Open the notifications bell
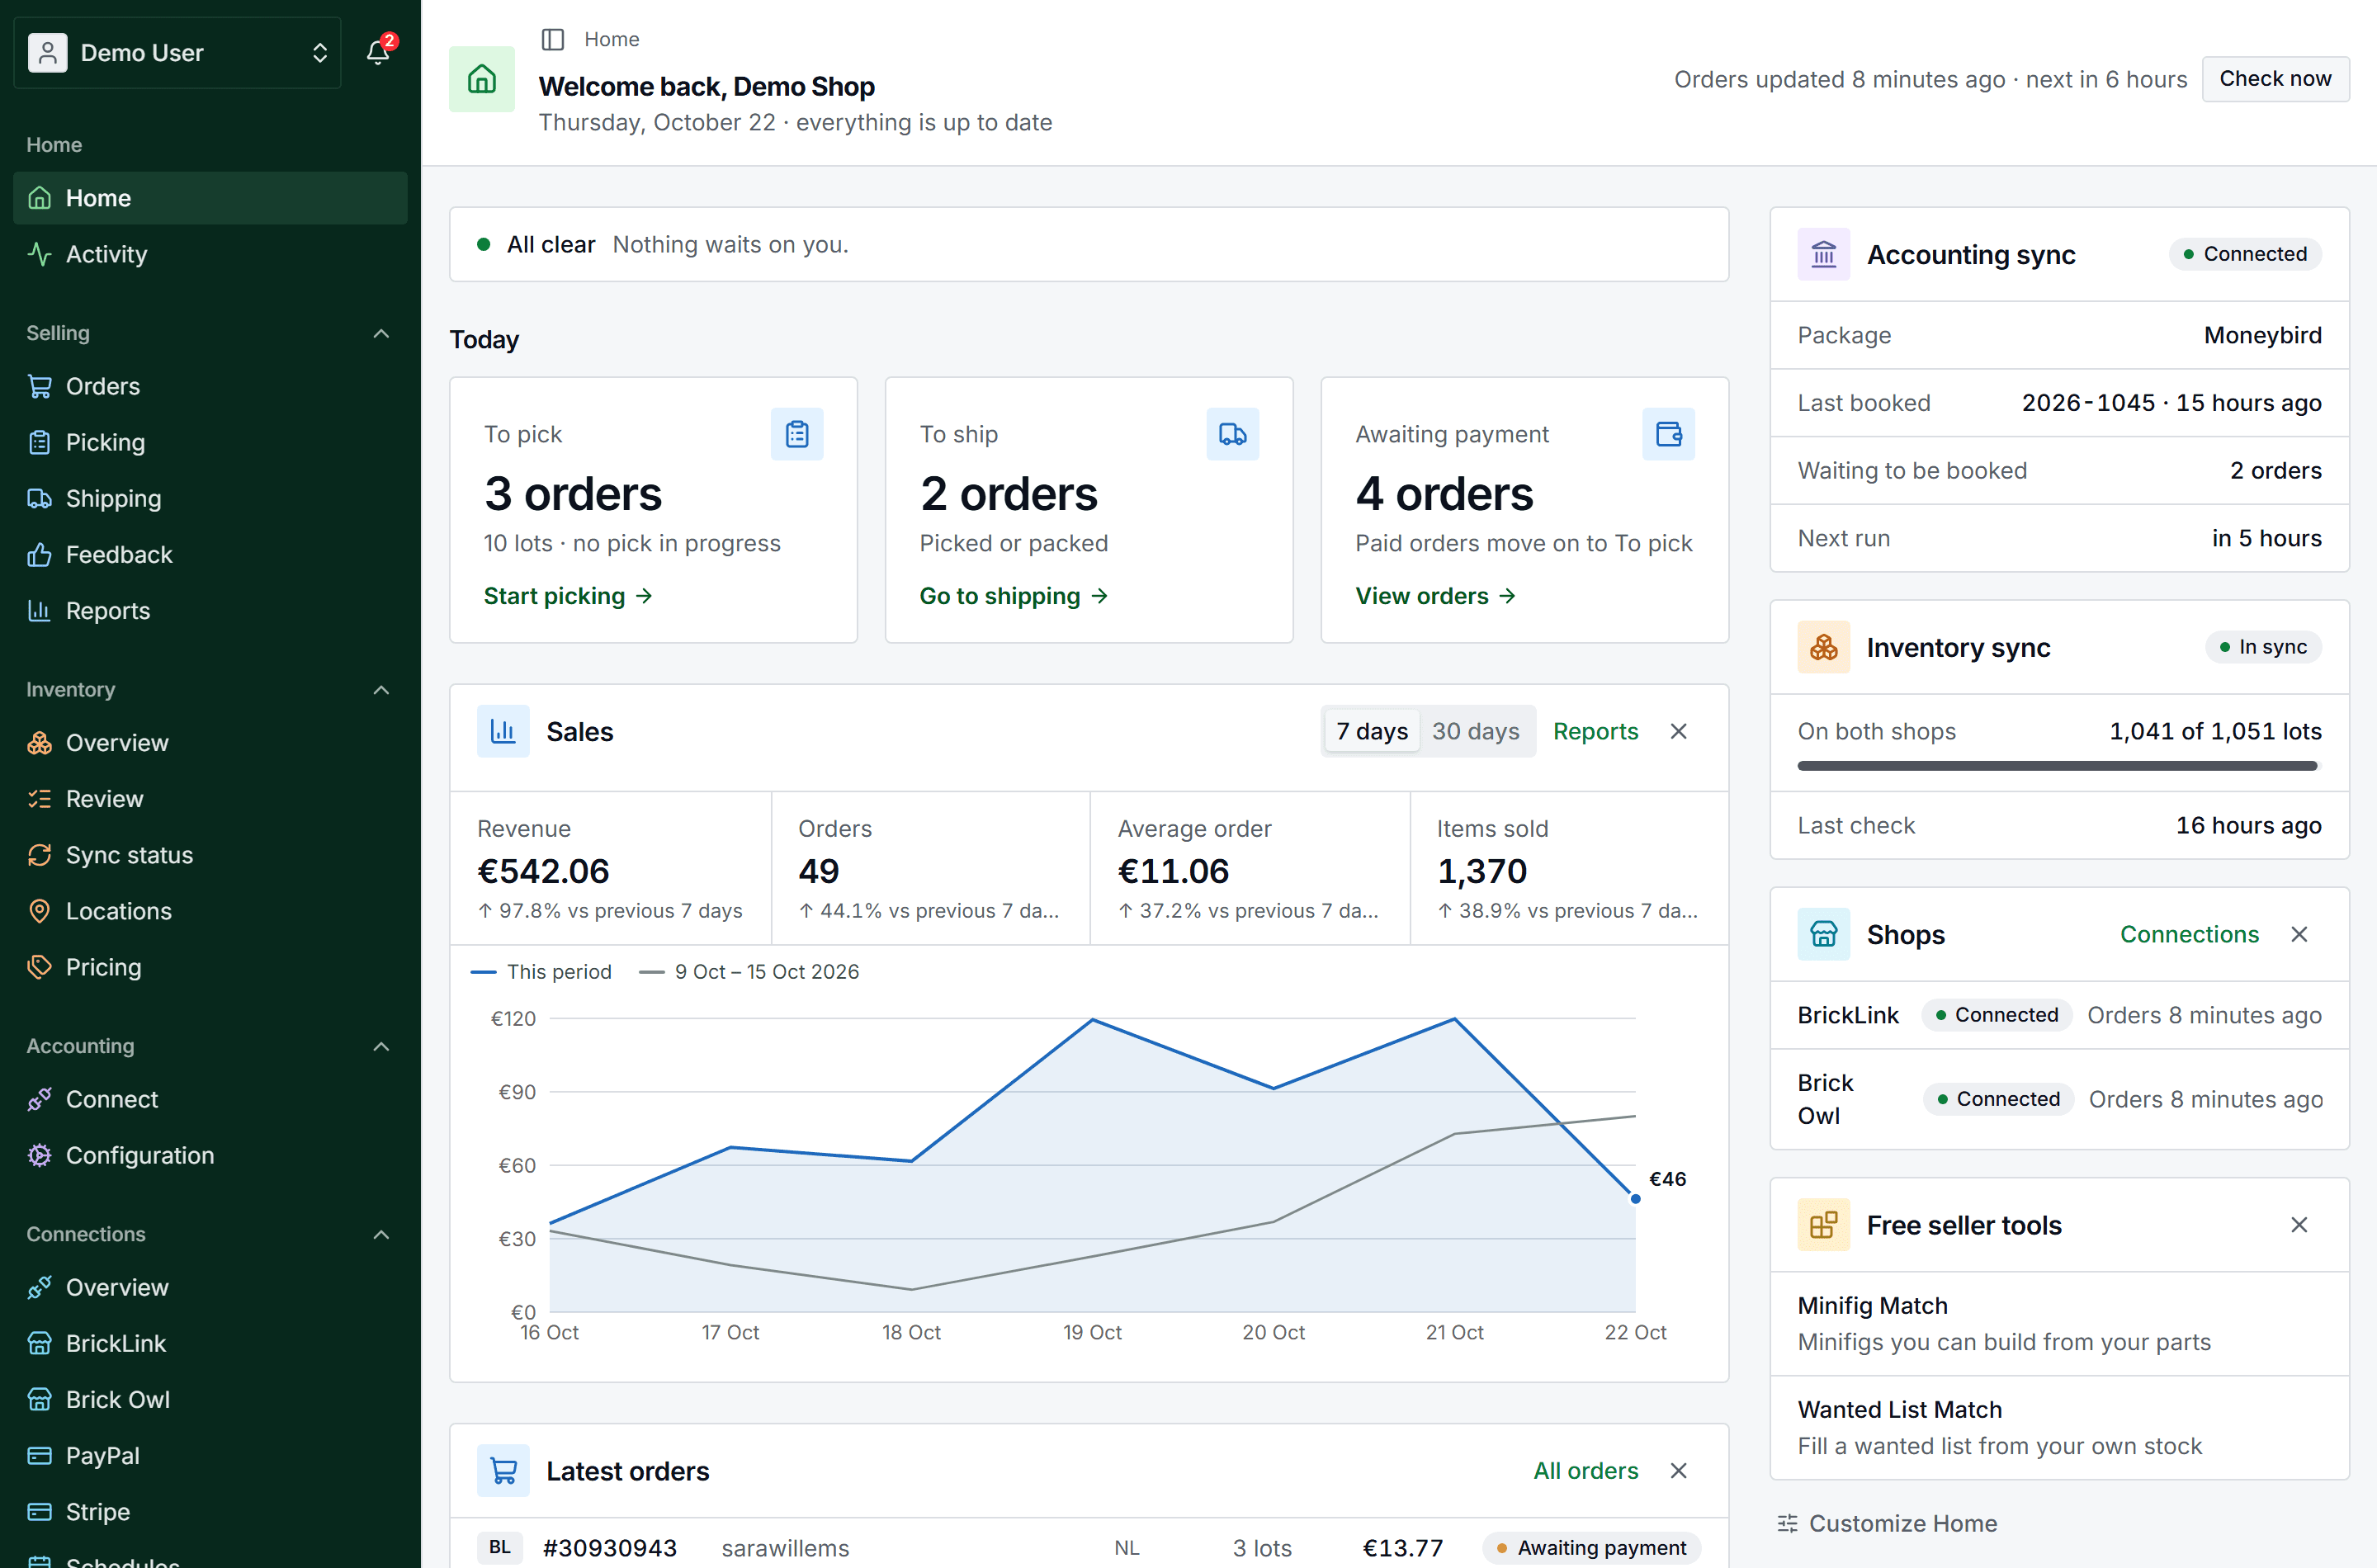Image resolution: width=2377 pixels, height=1568 pixels. (x=378, y=52)
